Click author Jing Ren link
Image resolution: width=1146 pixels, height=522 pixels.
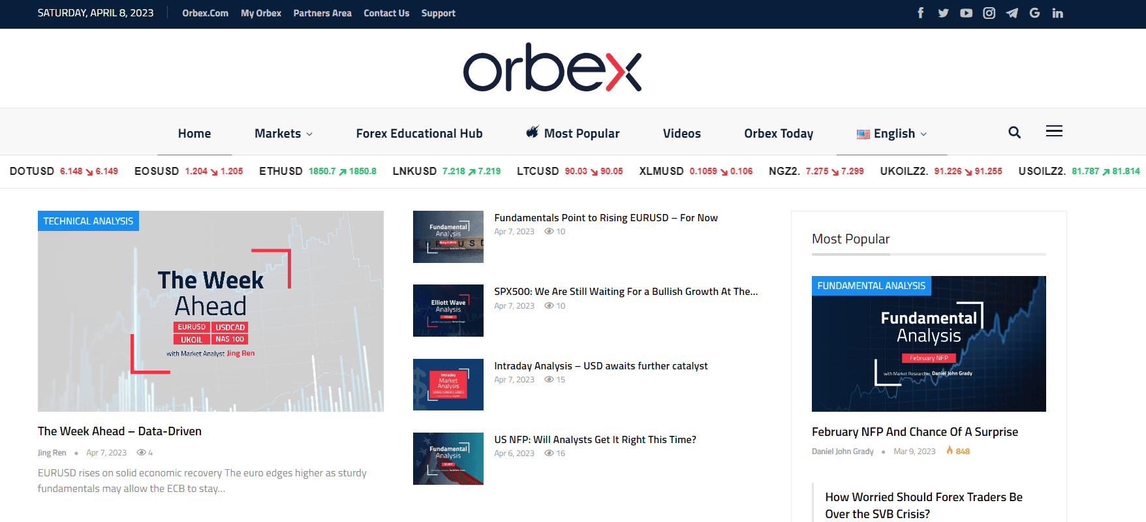[x=52, y=453]
